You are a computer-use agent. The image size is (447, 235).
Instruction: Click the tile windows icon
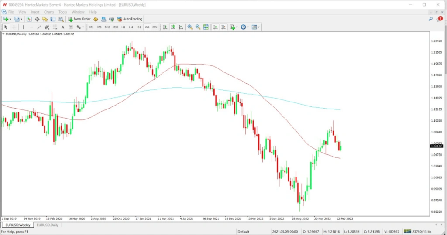coord(206,27)
